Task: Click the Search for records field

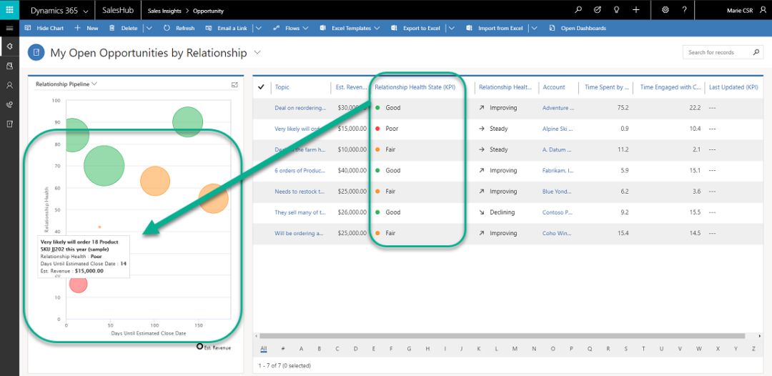Action: tap(716, 52)
